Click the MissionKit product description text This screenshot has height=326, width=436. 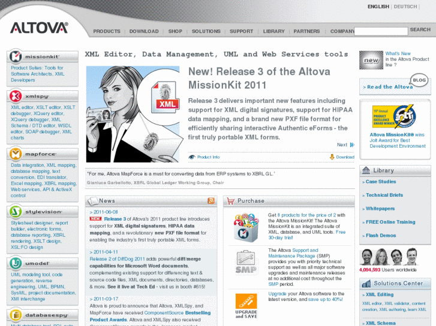[38, 74]
